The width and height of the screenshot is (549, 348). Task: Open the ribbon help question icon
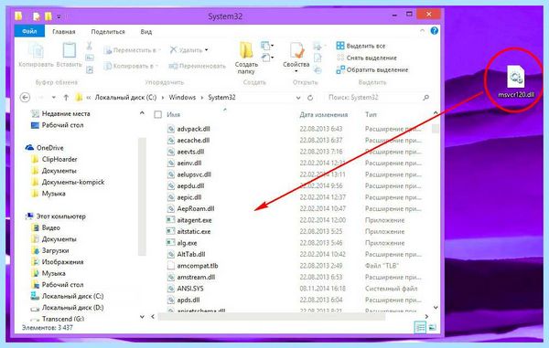click(434, 31)
